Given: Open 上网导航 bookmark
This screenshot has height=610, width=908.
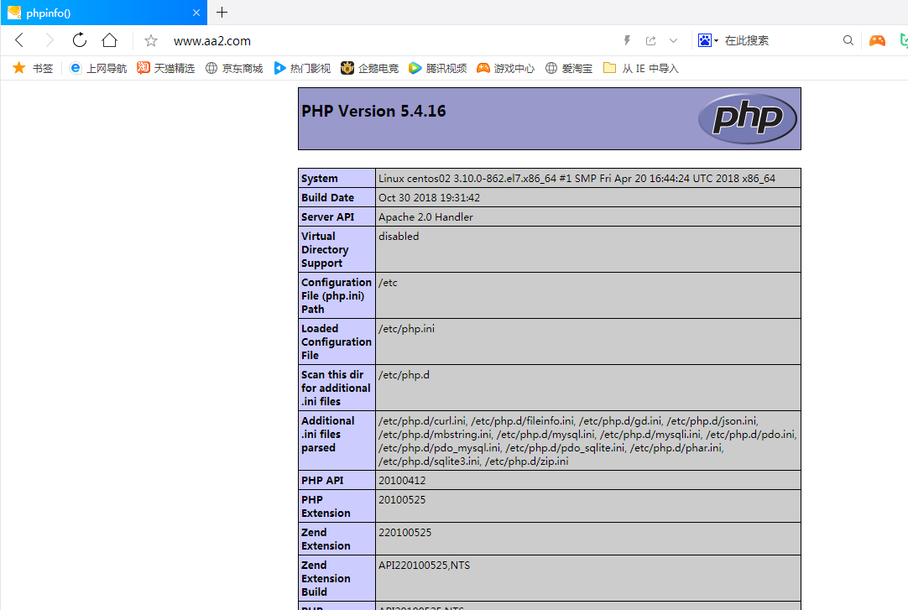Looking at the screenshot, I should point(98,68).
